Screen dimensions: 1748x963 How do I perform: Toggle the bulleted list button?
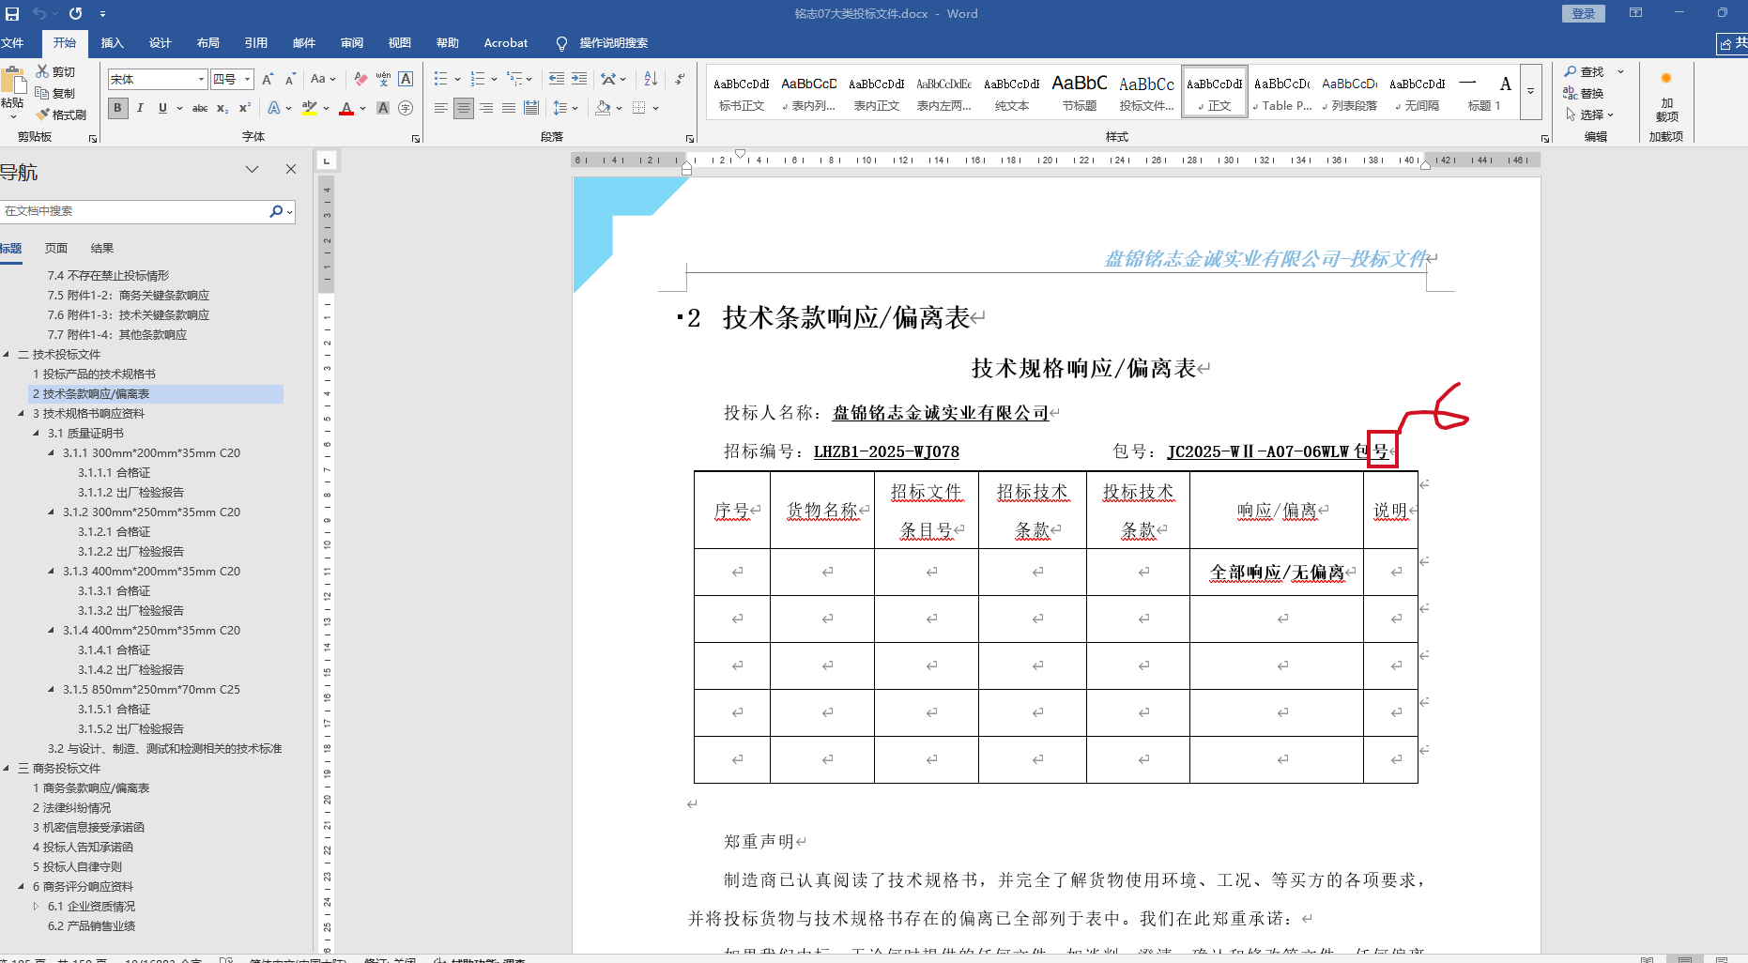click(441, 79)
